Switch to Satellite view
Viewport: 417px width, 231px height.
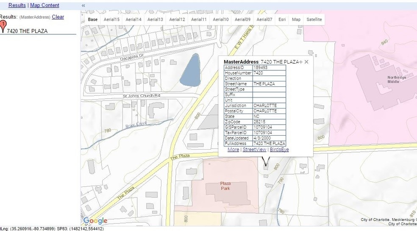(x=314, y=19)
